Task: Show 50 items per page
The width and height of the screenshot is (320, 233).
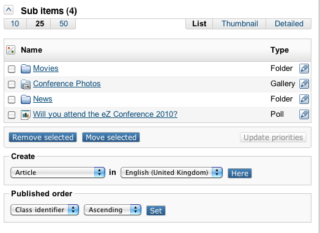Action: pos(64,24)
